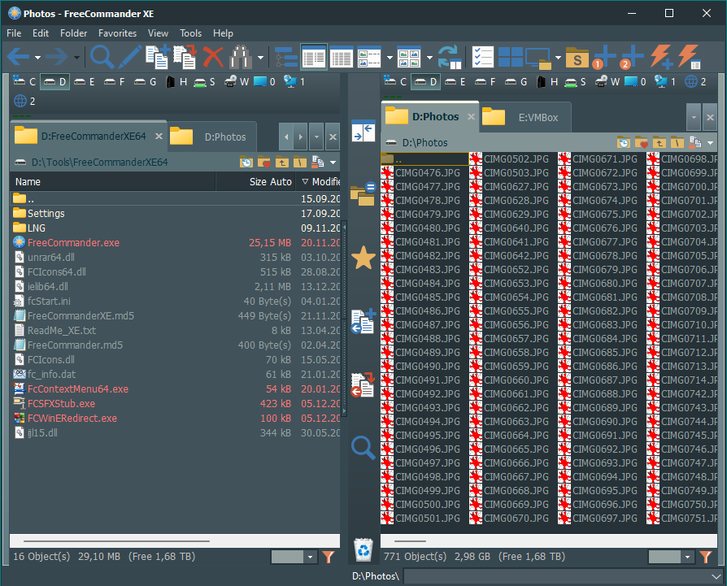727x586 pixels.
Task: Click the circular blue refresh arrows icon
Action: click(449, 57)
